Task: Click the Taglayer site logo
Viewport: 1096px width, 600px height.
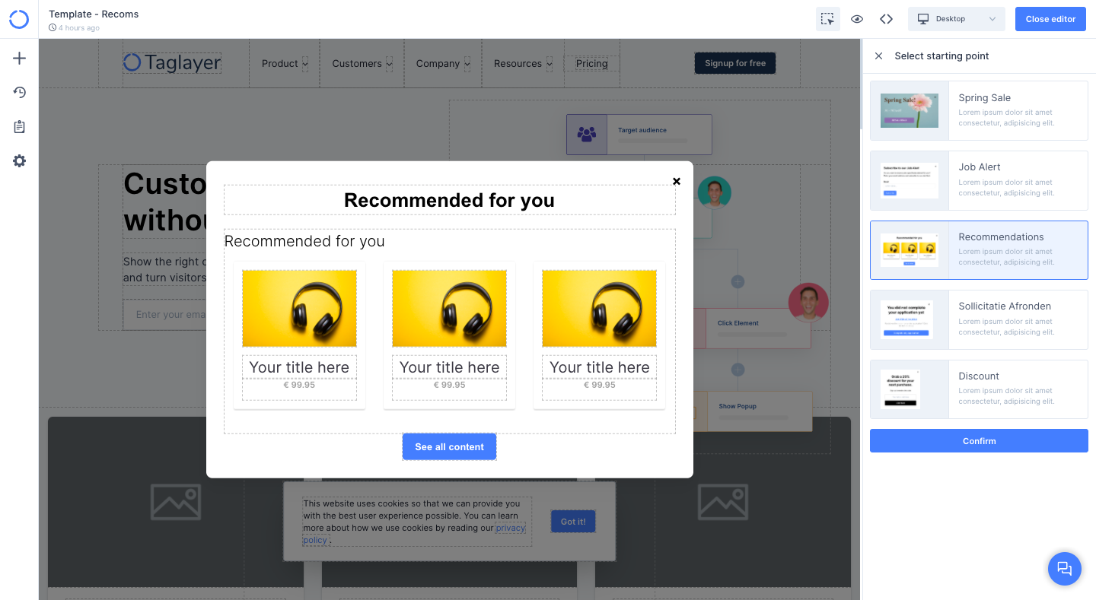Action: coord(172,62)
